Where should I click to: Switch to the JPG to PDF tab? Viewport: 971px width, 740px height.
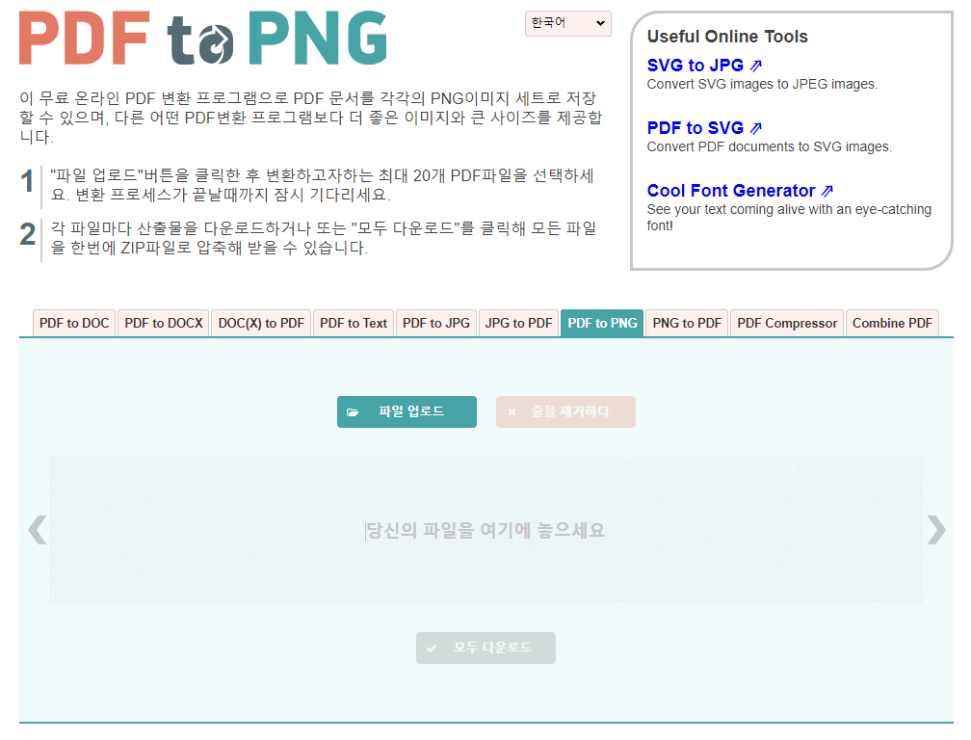[518, 323]
